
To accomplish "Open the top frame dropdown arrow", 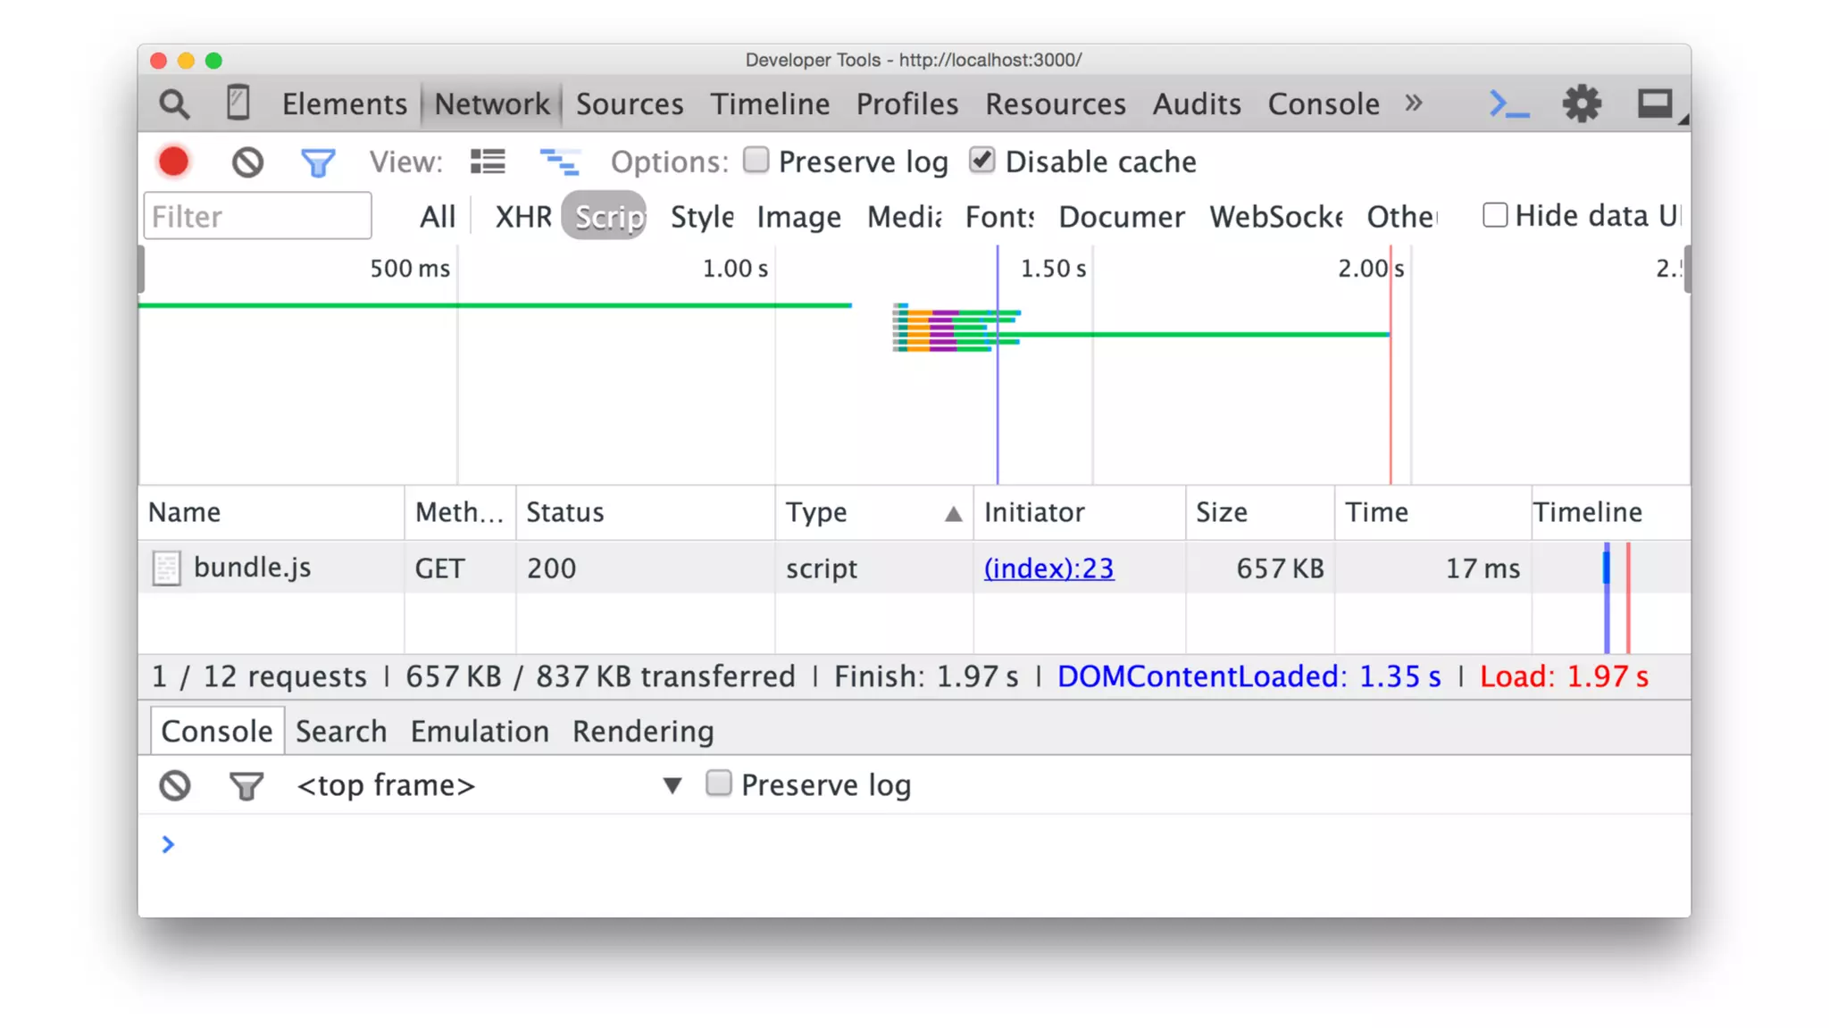I will pyautogui.click(x=672, y=785).
